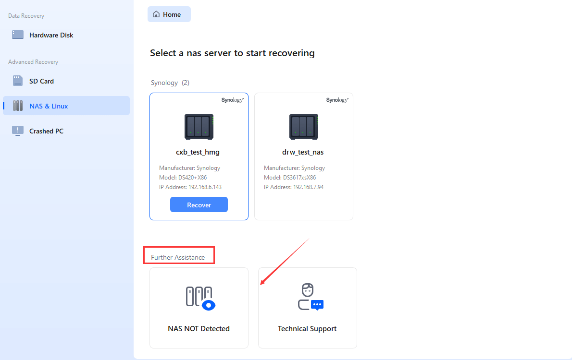Click the Further Assistance label
The height and width of the screenshot is (360, 572).
(x=179, y=257)
